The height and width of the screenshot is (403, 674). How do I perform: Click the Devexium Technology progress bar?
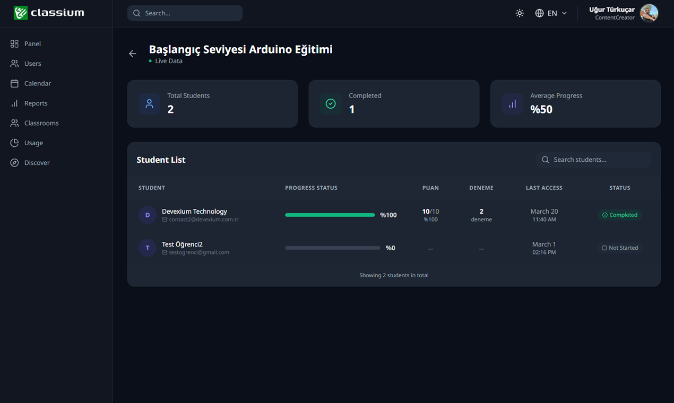pyautogui.click(x=330, y=215)
